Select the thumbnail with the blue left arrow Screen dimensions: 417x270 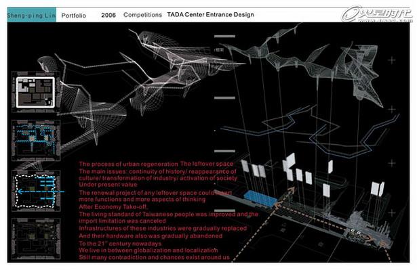point(36,191)
